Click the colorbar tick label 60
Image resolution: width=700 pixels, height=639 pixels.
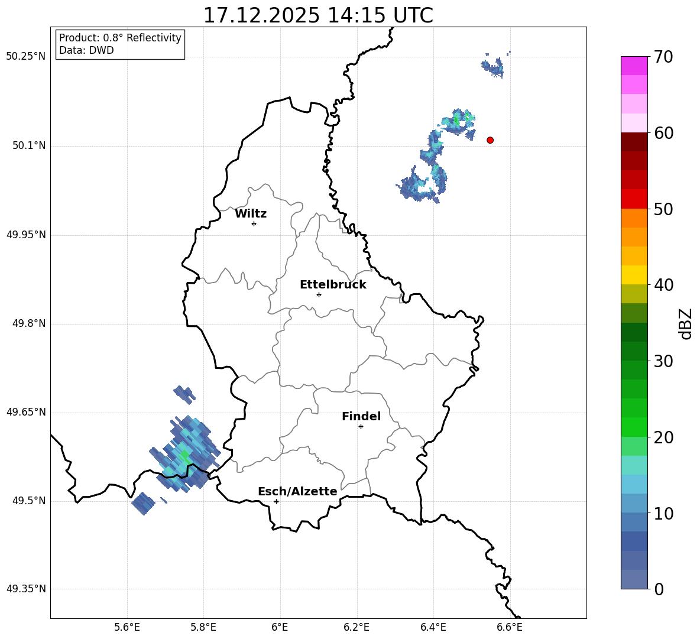[x=663, y=133]
